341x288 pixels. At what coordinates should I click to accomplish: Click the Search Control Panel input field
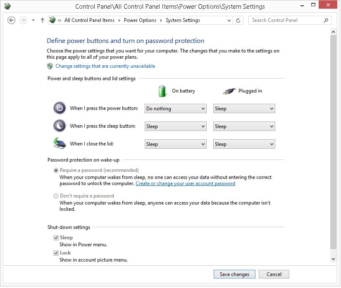coord(285,20)
